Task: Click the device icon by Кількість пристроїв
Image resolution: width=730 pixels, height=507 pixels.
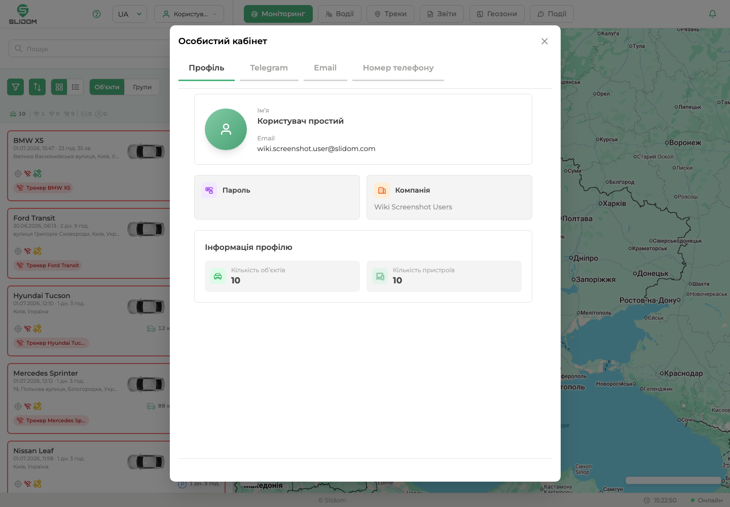Action: pos(380,276)
